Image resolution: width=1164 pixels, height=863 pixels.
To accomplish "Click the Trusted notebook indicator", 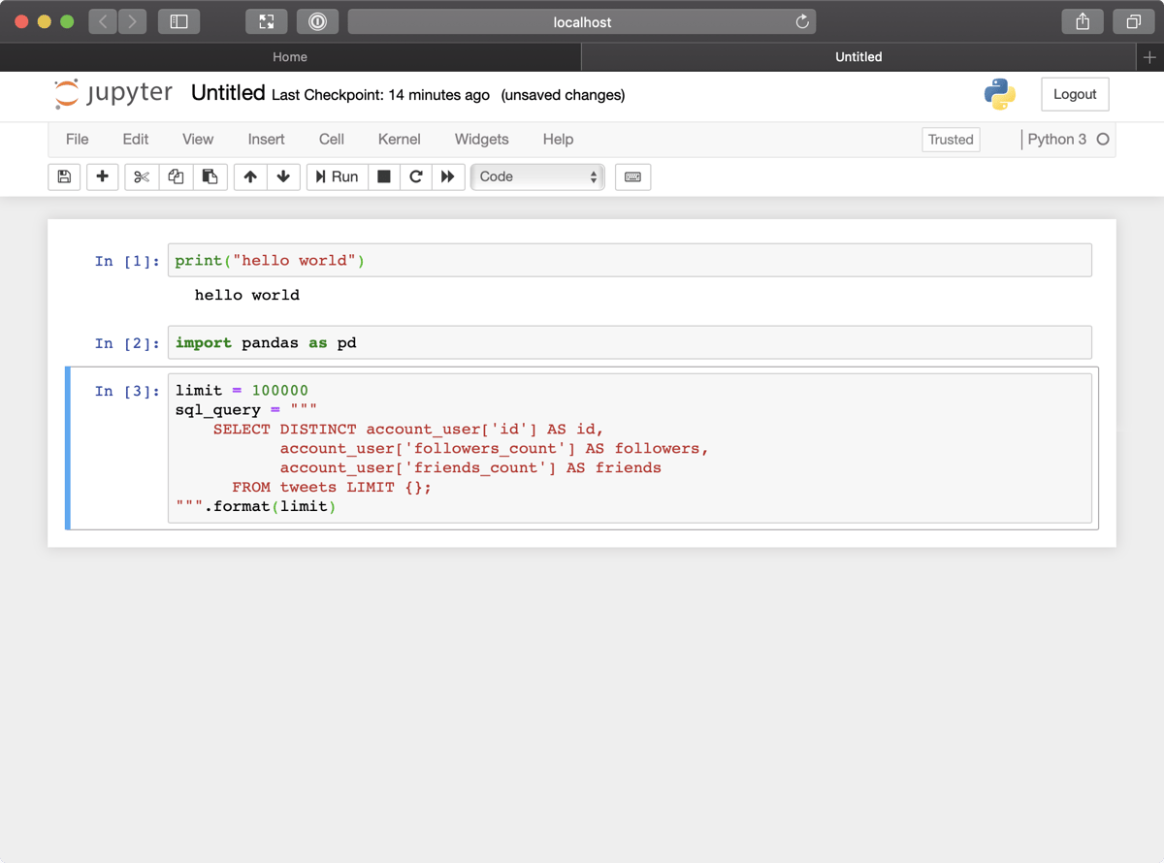I will [950, 139].
